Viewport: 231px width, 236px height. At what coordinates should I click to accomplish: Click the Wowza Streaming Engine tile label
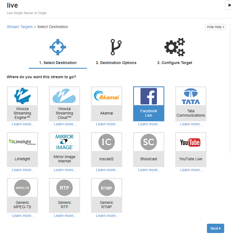click(x=22, y=113)
